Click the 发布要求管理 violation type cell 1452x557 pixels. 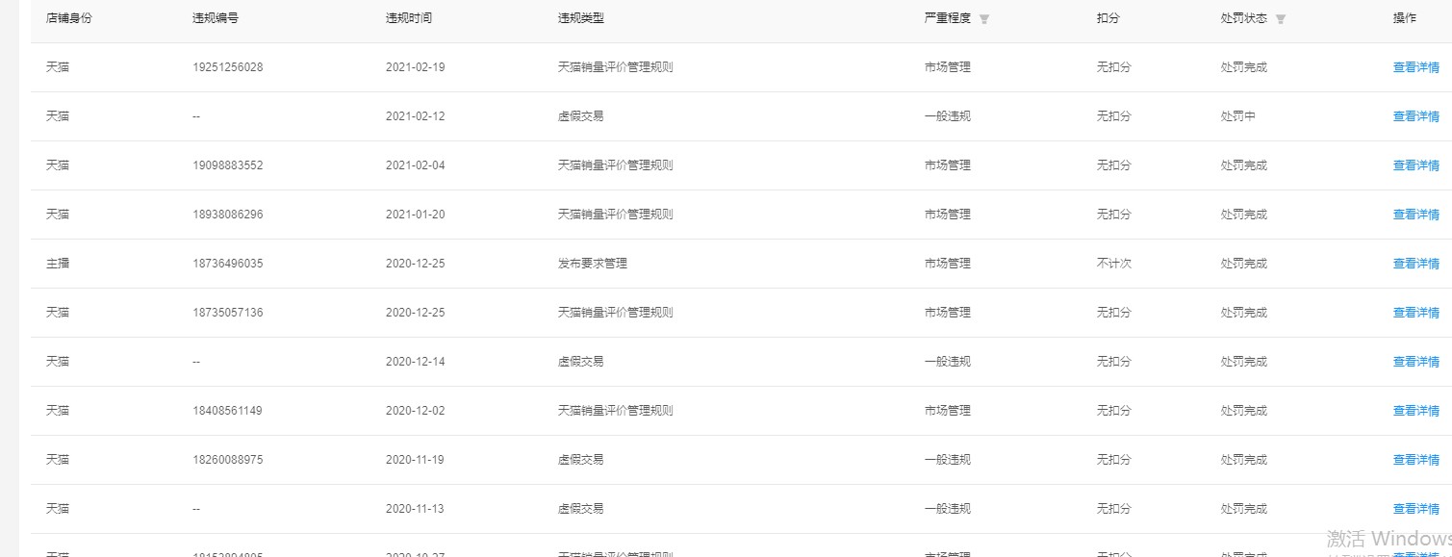(x=593, y=264)
